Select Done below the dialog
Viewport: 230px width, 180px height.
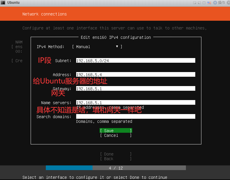pos(116,154)
